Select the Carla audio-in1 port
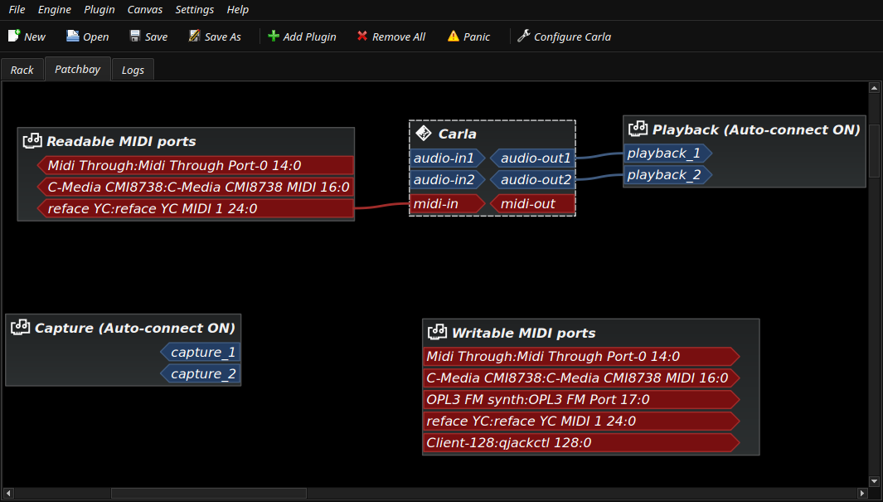 click(x=447, y=158)
